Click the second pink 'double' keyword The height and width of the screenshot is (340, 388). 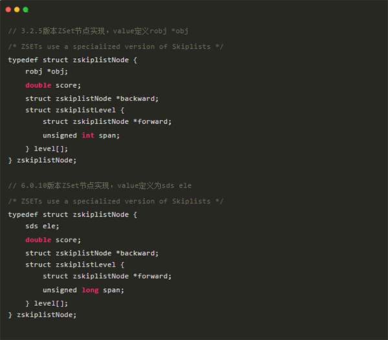coord(38,240)
